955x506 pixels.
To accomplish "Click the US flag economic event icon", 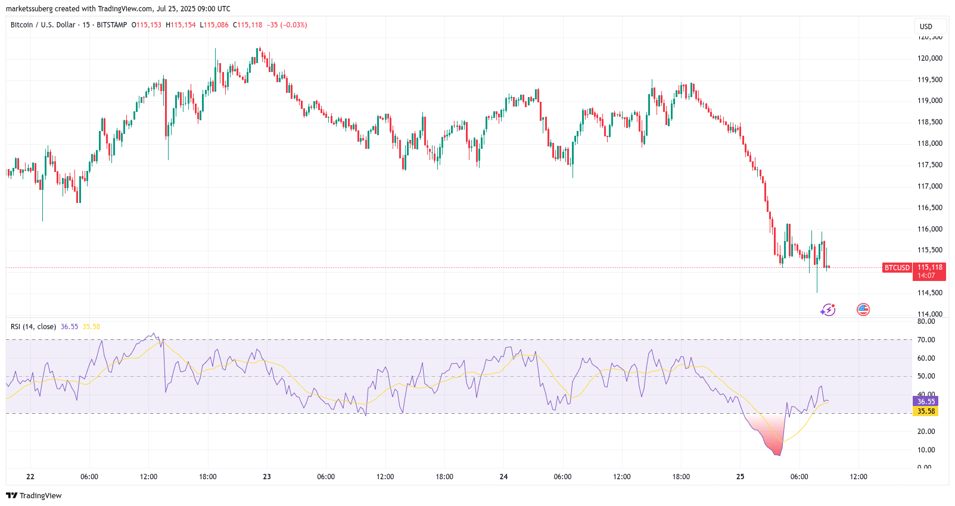I will click(x=863, y=310).
